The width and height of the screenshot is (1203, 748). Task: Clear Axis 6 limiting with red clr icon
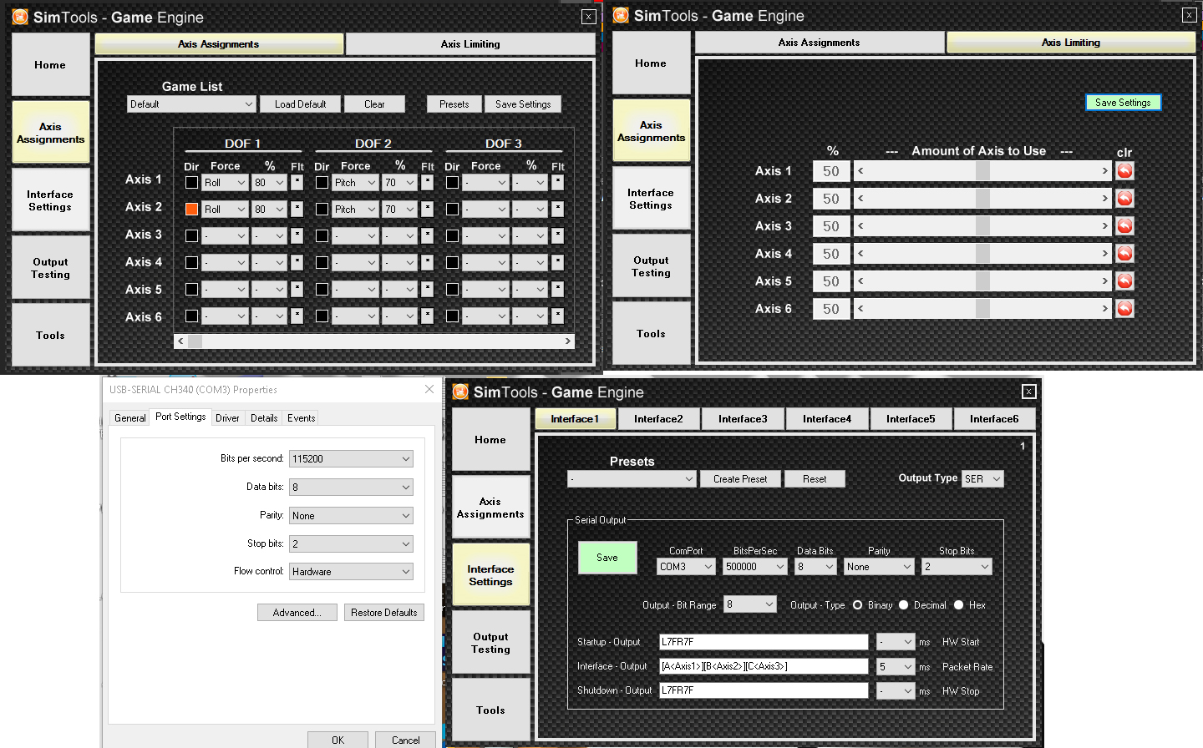[x=1125, y=309]
